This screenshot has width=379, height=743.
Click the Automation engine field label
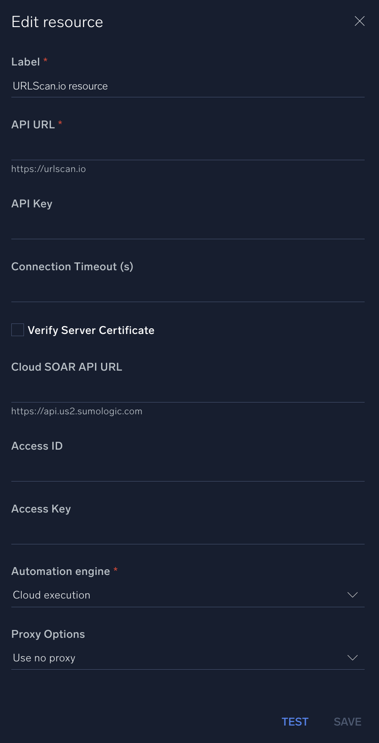tap(61, 571)
